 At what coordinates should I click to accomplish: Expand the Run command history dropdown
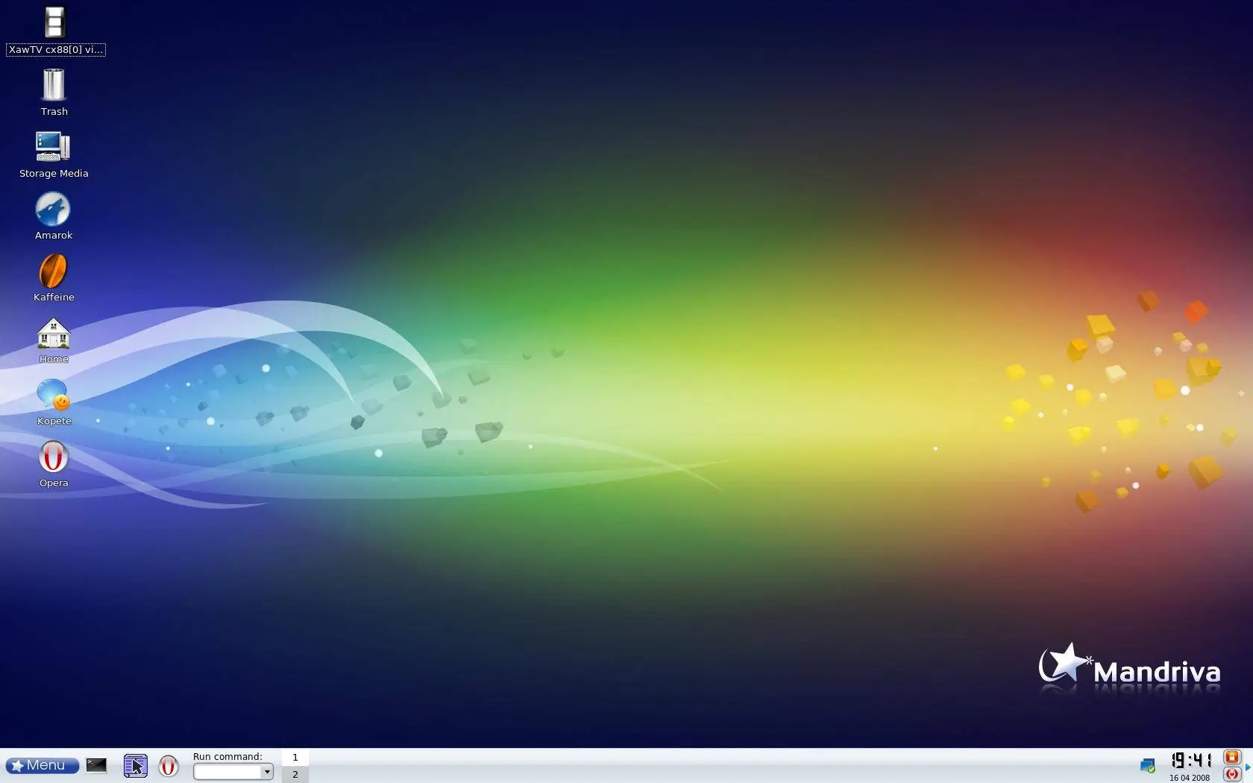pyautogui.click(x=266, y=772)
